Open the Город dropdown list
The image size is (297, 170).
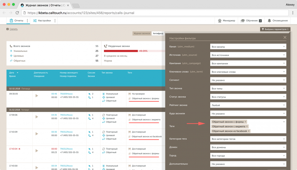(248, 155)
